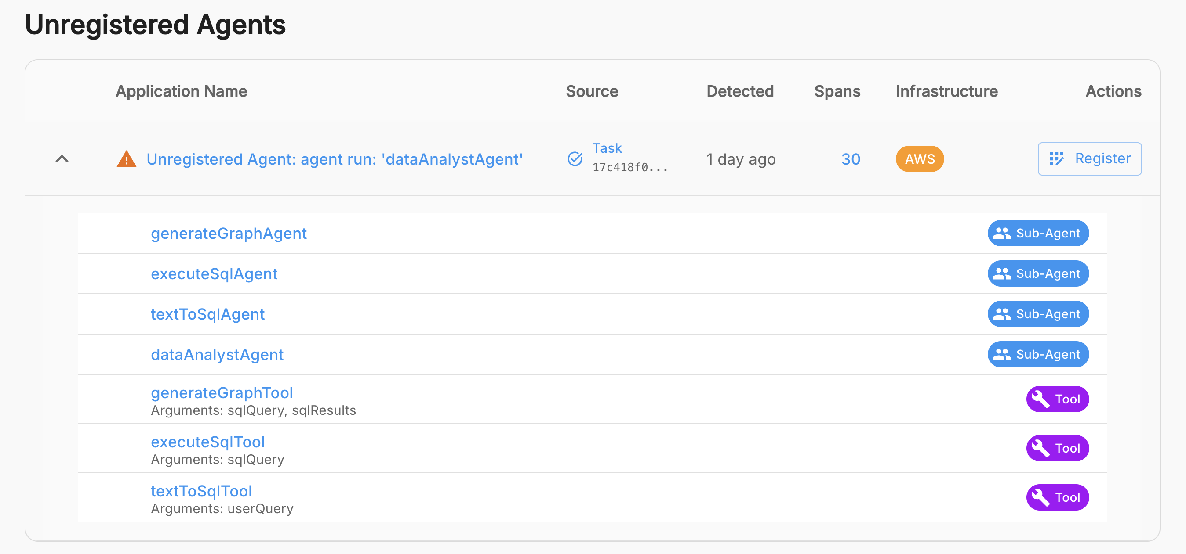Open the Task source link

coord(607,148)
